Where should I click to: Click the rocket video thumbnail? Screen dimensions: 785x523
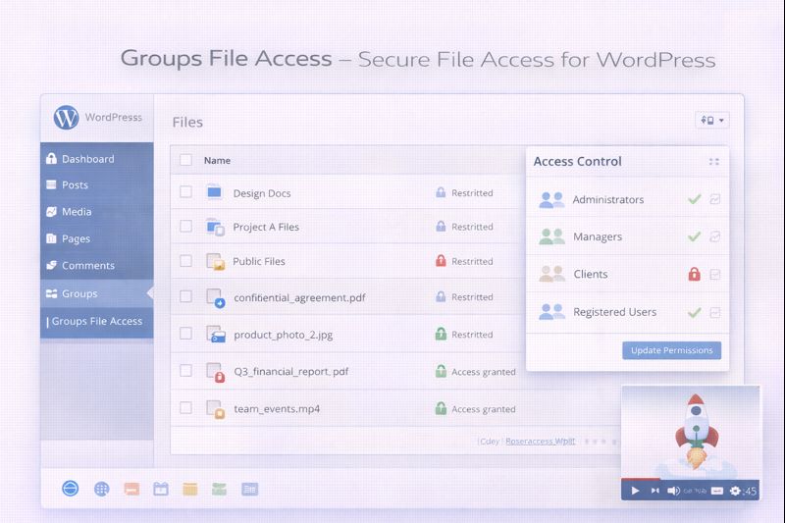(691, 432)
